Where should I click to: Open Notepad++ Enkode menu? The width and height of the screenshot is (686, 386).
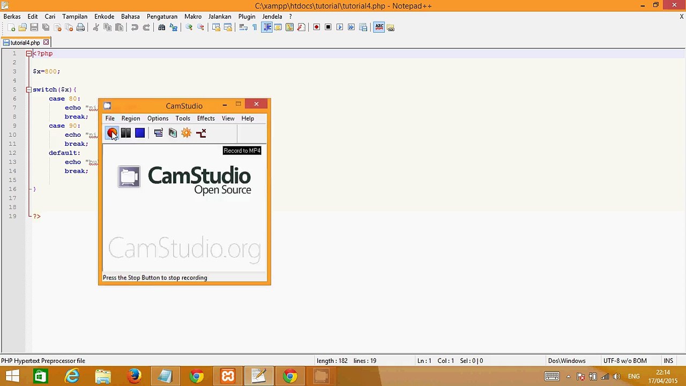click(104, 17)
